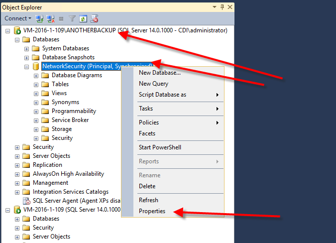This screenshot has width=336, height=243.
Task: Choose New Query from the context menu
Action: [x=153, y=84]
